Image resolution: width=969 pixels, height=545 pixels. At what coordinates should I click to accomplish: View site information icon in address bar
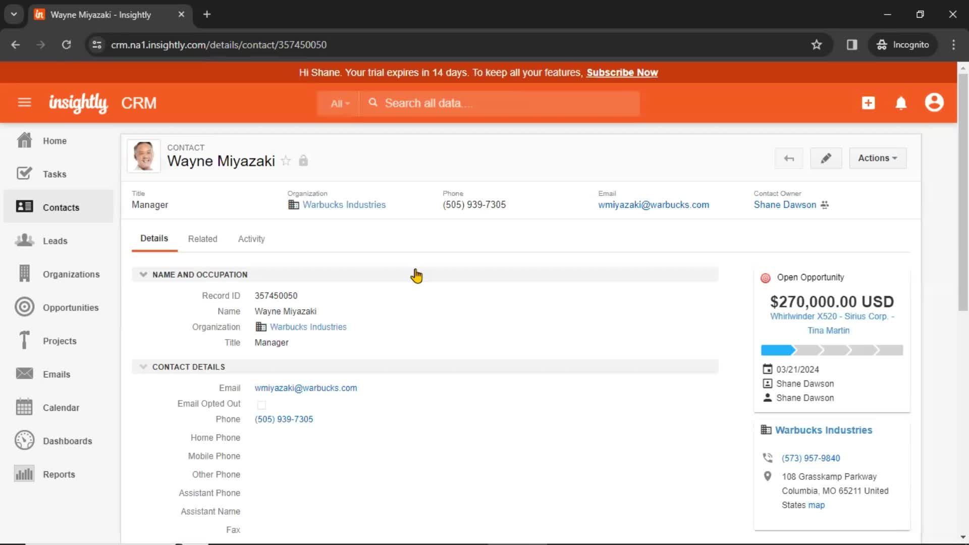coord(97,45)
